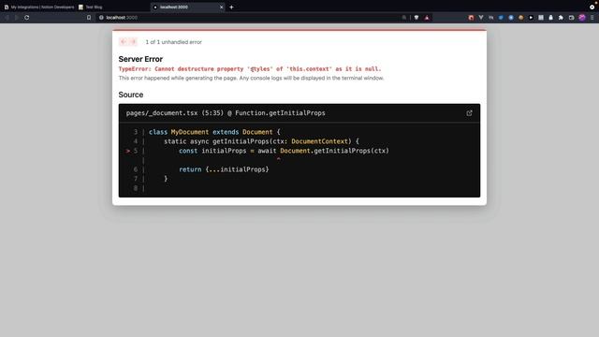Open source file in editor icon
Viewport: 599px width, 337px height.
(x=470, y=113)
